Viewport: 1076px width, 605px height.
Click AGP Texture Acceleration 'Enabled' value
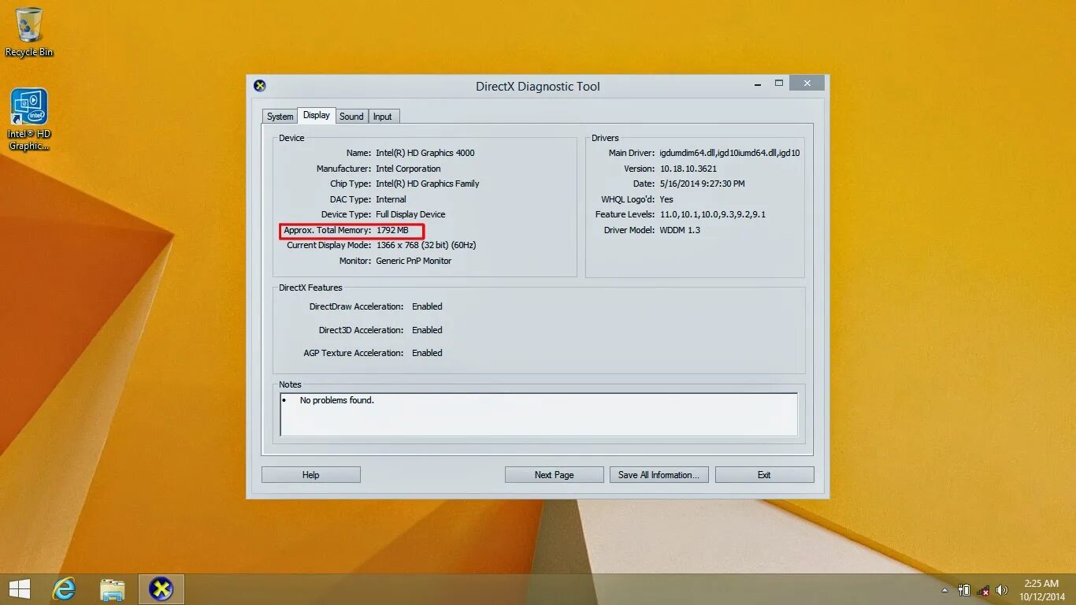[x=427, y=353]
